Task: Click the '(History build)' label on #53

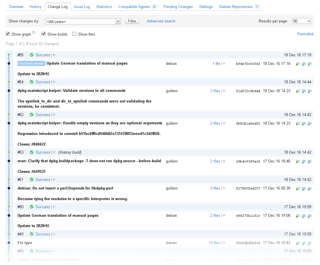Action: 70,152
